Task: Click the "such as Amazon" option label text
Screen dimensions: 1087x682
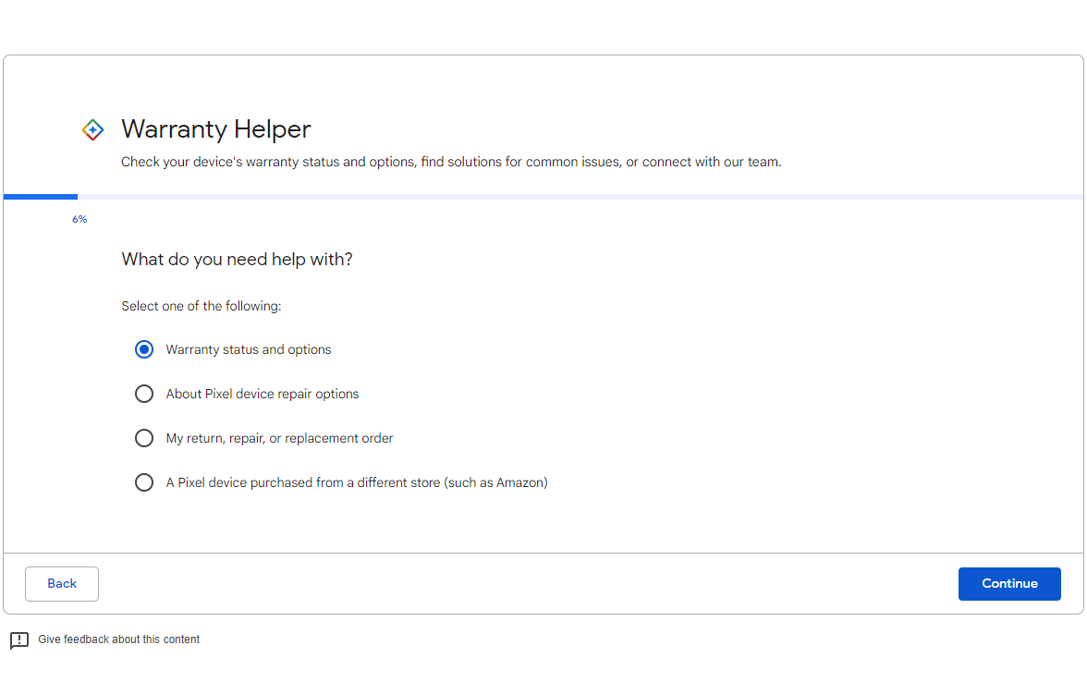Action: tap(357, 482)
